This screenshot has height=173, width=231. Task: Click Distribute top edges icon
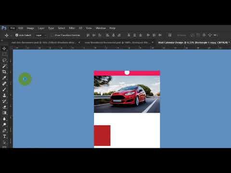(129, 35)
